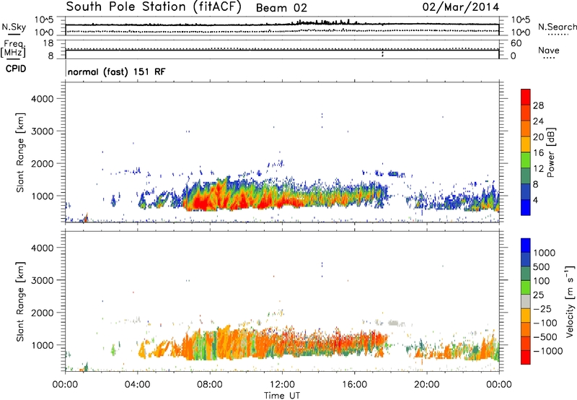Image resolution: width=577 pixels, height=400 pixels.
Task: Click the 'Velocity [m s-1]' colorbar label
Action: (570, 301)
